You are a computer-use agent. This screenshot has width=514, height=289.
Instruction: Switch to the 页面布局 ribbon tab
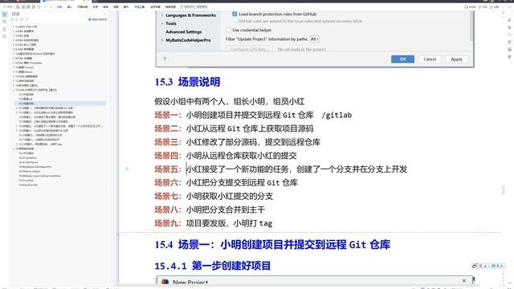(x=82, y=7)
